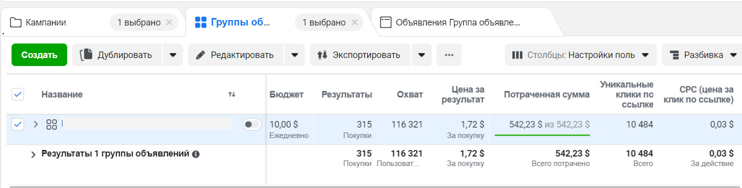
Task: Expand Результаты 1 группы объявлений row
Action: pos(34,154)
